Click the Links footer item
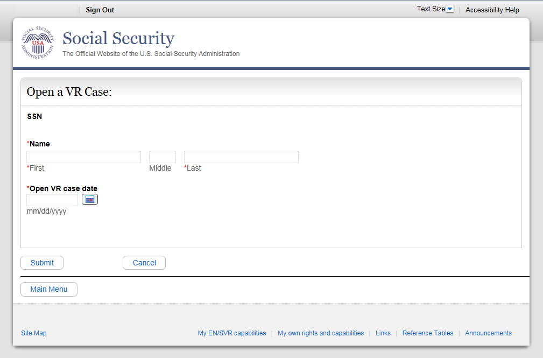Image resolution: width=543 pixels, height=358 pixels. [x=383, y=333]
